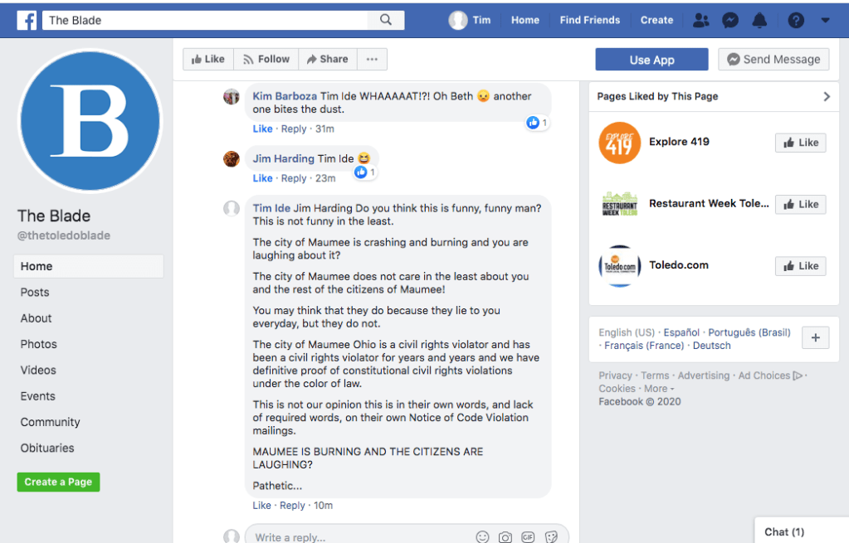Screen dimensions: 849x543
Task: Click the green Create a Page button
Action: pyautogui.click(x=58, y=482)
